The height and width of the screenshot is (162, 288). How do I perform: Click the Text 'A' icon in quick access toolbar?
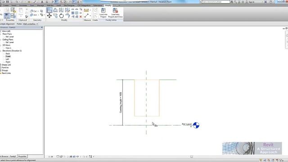click(42, 2)
